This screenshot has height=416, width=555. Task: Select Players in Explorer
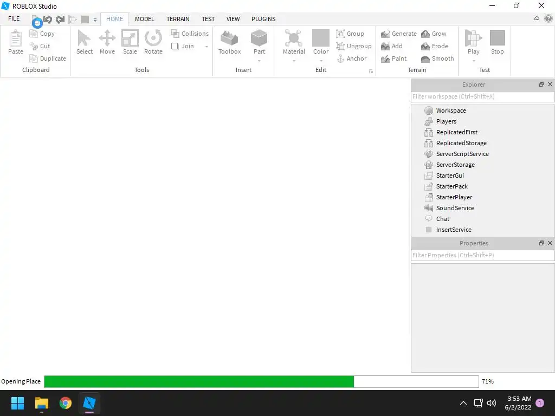[x=446, y=121]
